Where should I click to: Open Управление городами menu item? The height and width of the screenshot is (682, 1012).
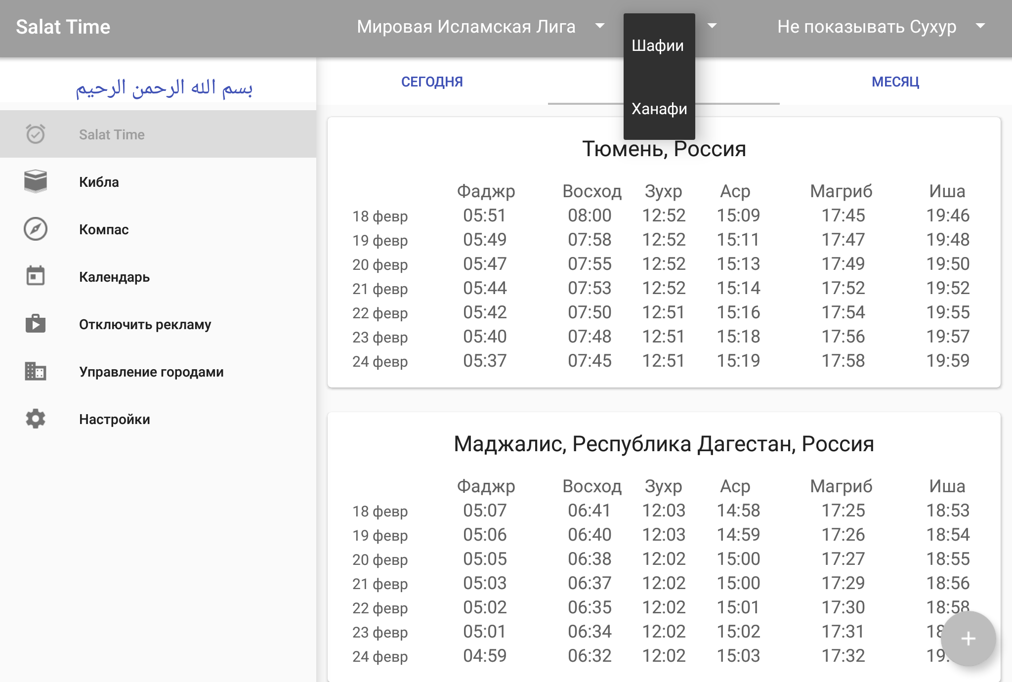151,372
